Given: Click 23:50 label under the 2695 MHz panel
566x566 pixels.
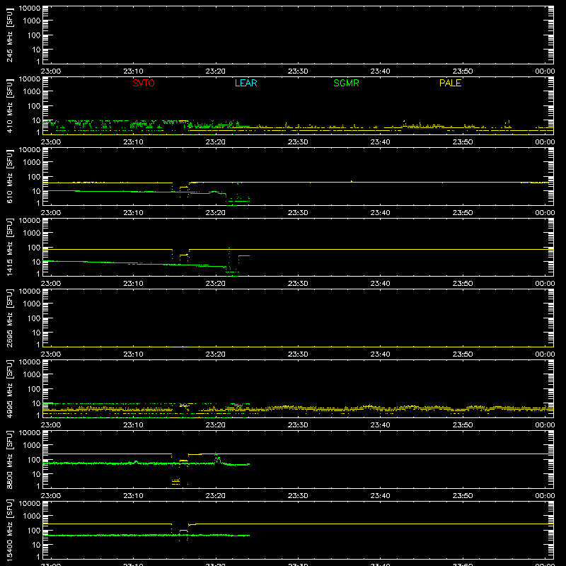Looking at the screenshot, I should [x=463, y=354].
